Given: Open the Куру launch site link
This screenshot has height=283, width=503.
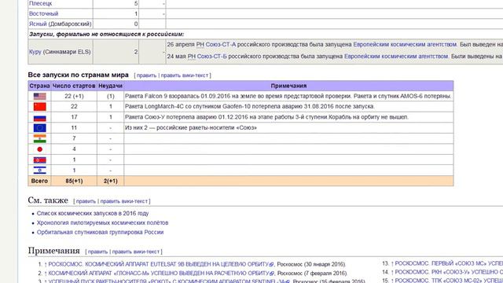Looking at the screenshot, I should tap(35, 52).
